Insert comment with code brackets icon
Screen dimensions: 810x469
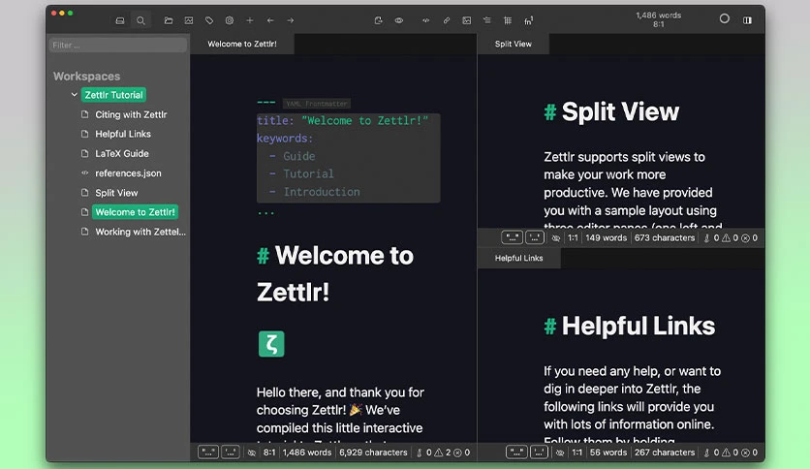(425, 20)
